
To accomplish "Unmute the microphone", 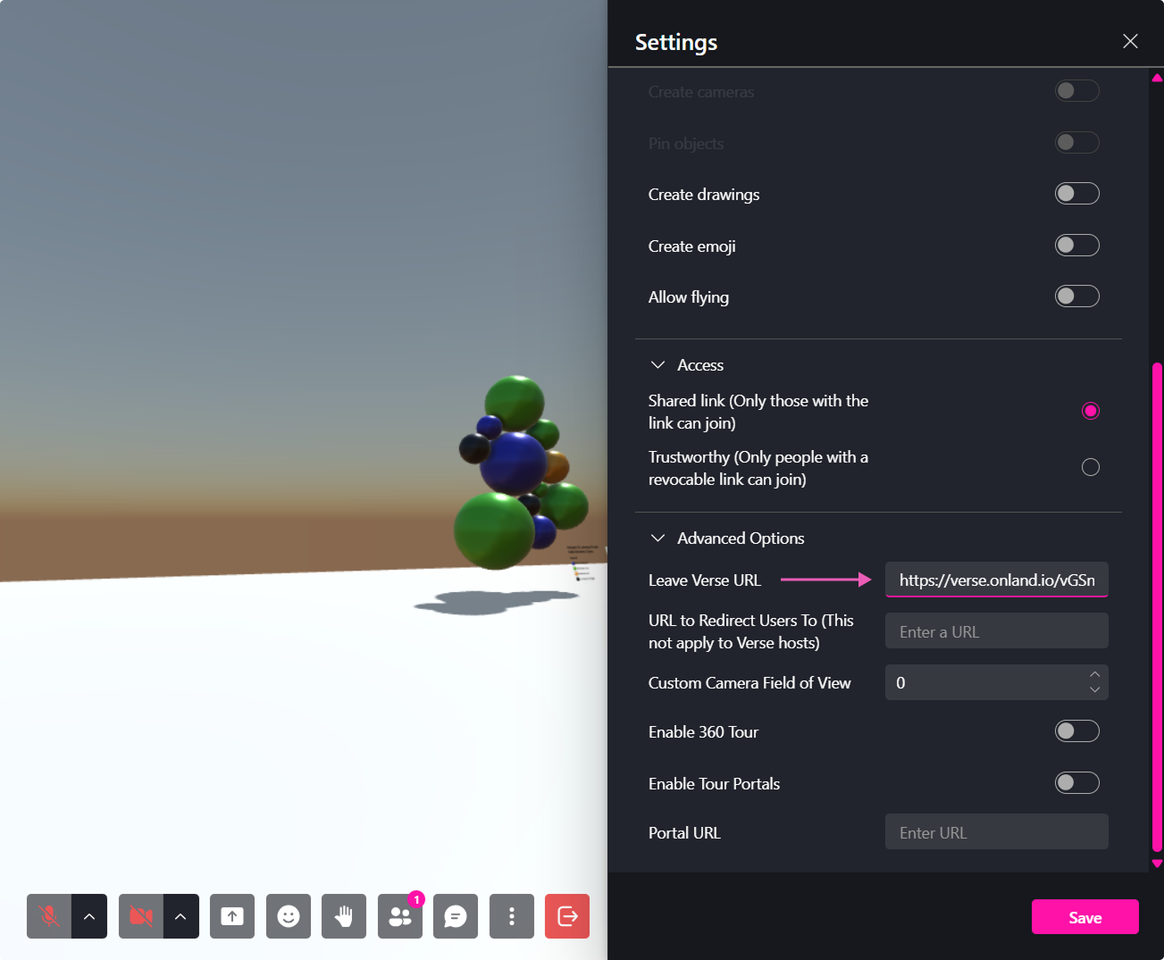I will (47, 916).
